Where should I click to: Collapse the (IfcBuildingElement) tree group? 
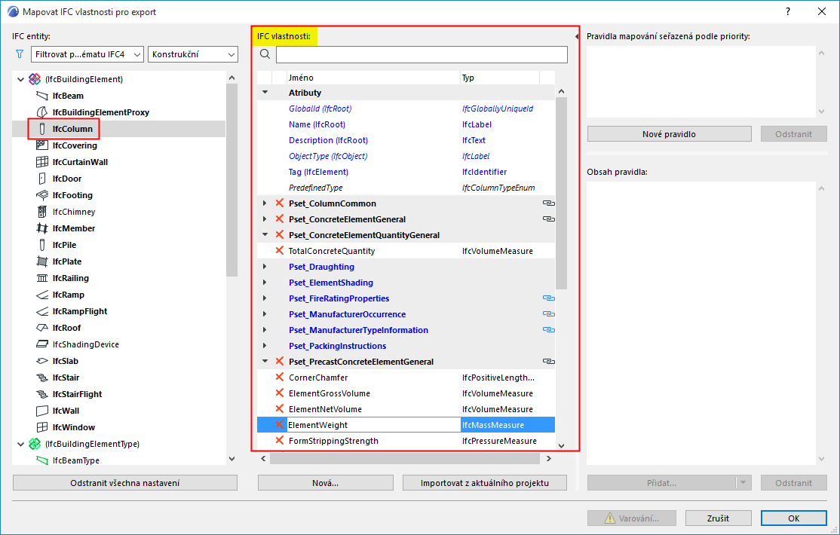pyautogui.click(x=20, y=79)
